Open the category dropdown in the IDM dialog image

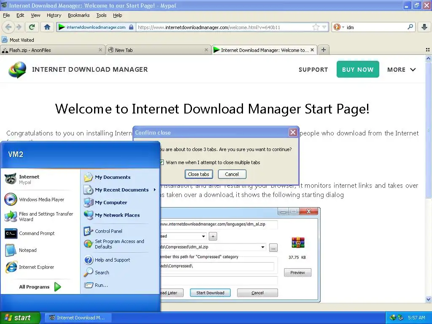(x=203, y=236)
